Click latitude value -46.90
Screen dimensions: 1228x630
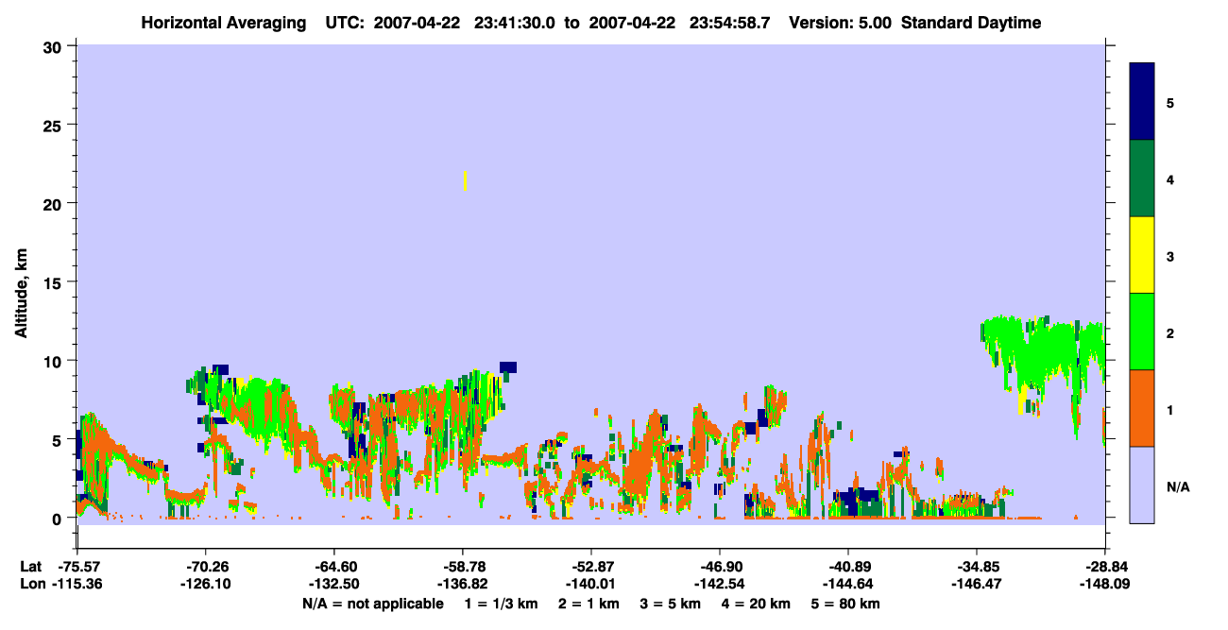click(x=719, y=567)
